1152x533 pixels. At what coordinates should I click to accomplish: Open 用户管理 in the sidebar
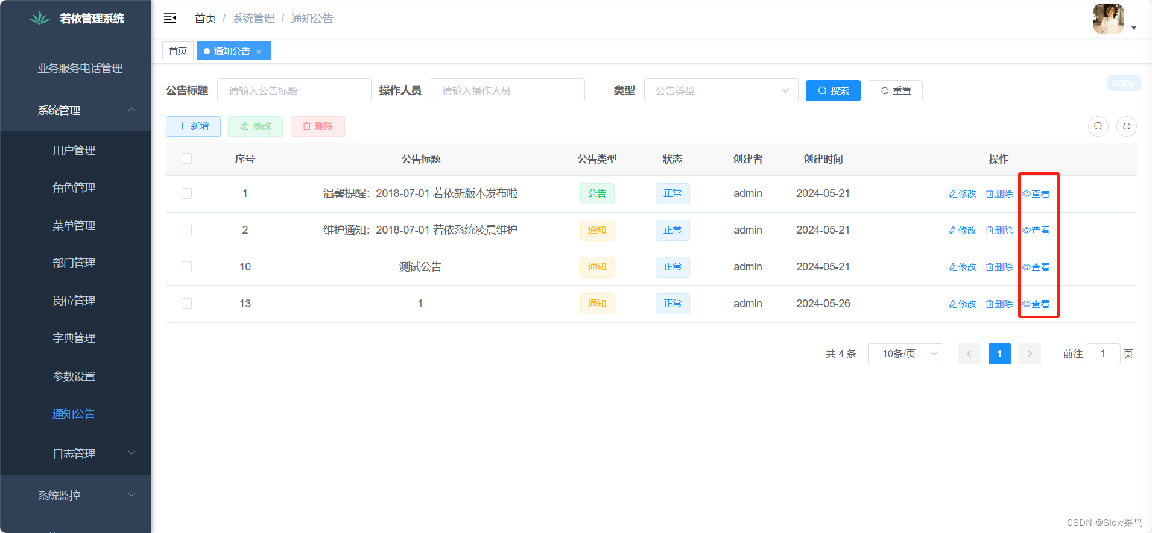(75, 150)
